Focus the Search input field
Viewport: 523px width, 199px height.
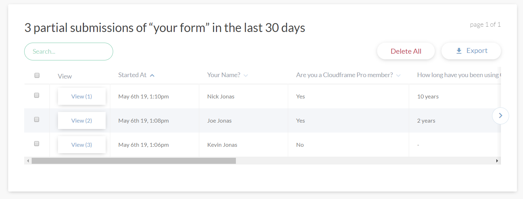[x=69, y=52]
